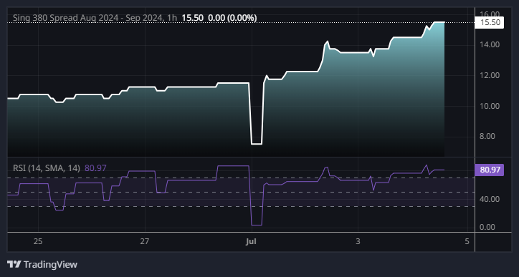Screen dimensions: 519x277
Task: Select the 3 date marker on time axis
Action: click(x=358, y=241)
